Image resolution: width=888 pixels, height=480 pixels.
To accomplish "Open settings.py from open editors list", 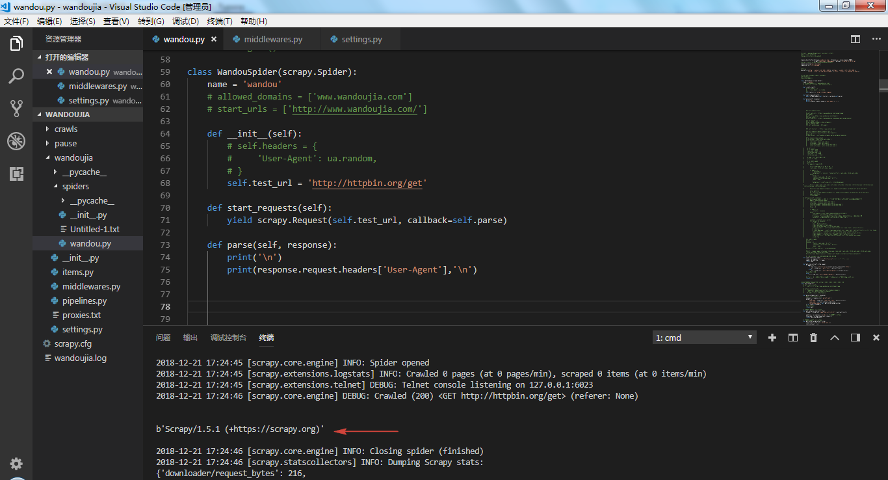I will coord(88,100).
